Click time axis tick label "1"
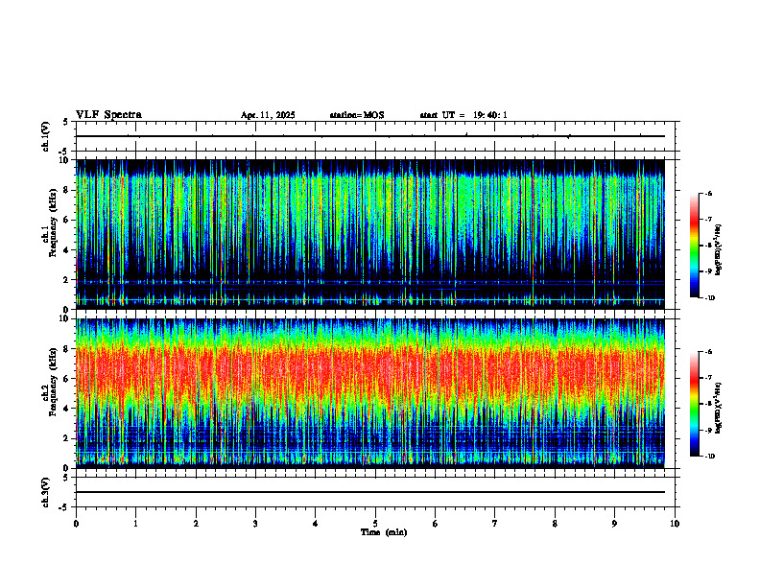Viewport: 760px width, 587px height. coord(135,524)
